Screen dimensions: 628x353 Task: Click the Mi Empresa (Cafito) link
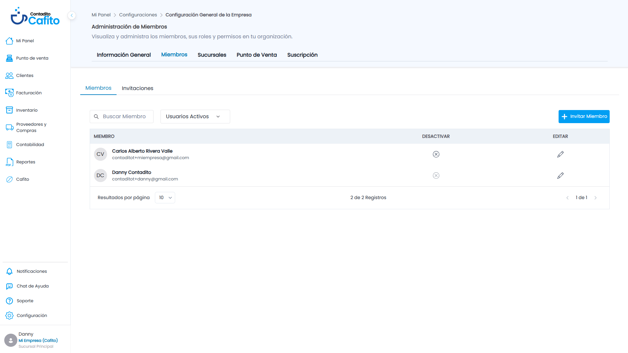pos(38,341)
